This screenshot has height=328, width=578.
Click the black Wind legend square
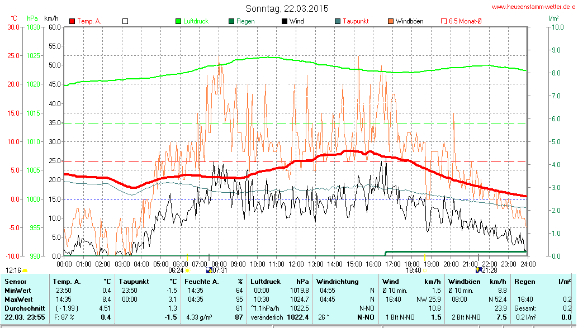click(x=285, y=21)
